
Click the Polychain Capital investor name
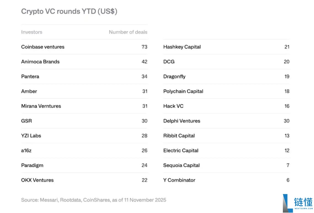coord(183,91)
